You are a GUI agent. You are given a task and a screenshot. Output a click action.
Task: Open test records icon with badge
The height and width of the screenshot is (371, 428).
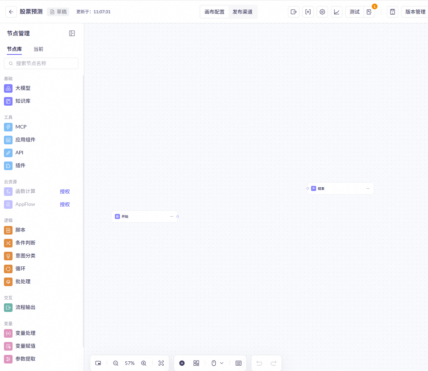pyautogui.click(x=369, y=12)
